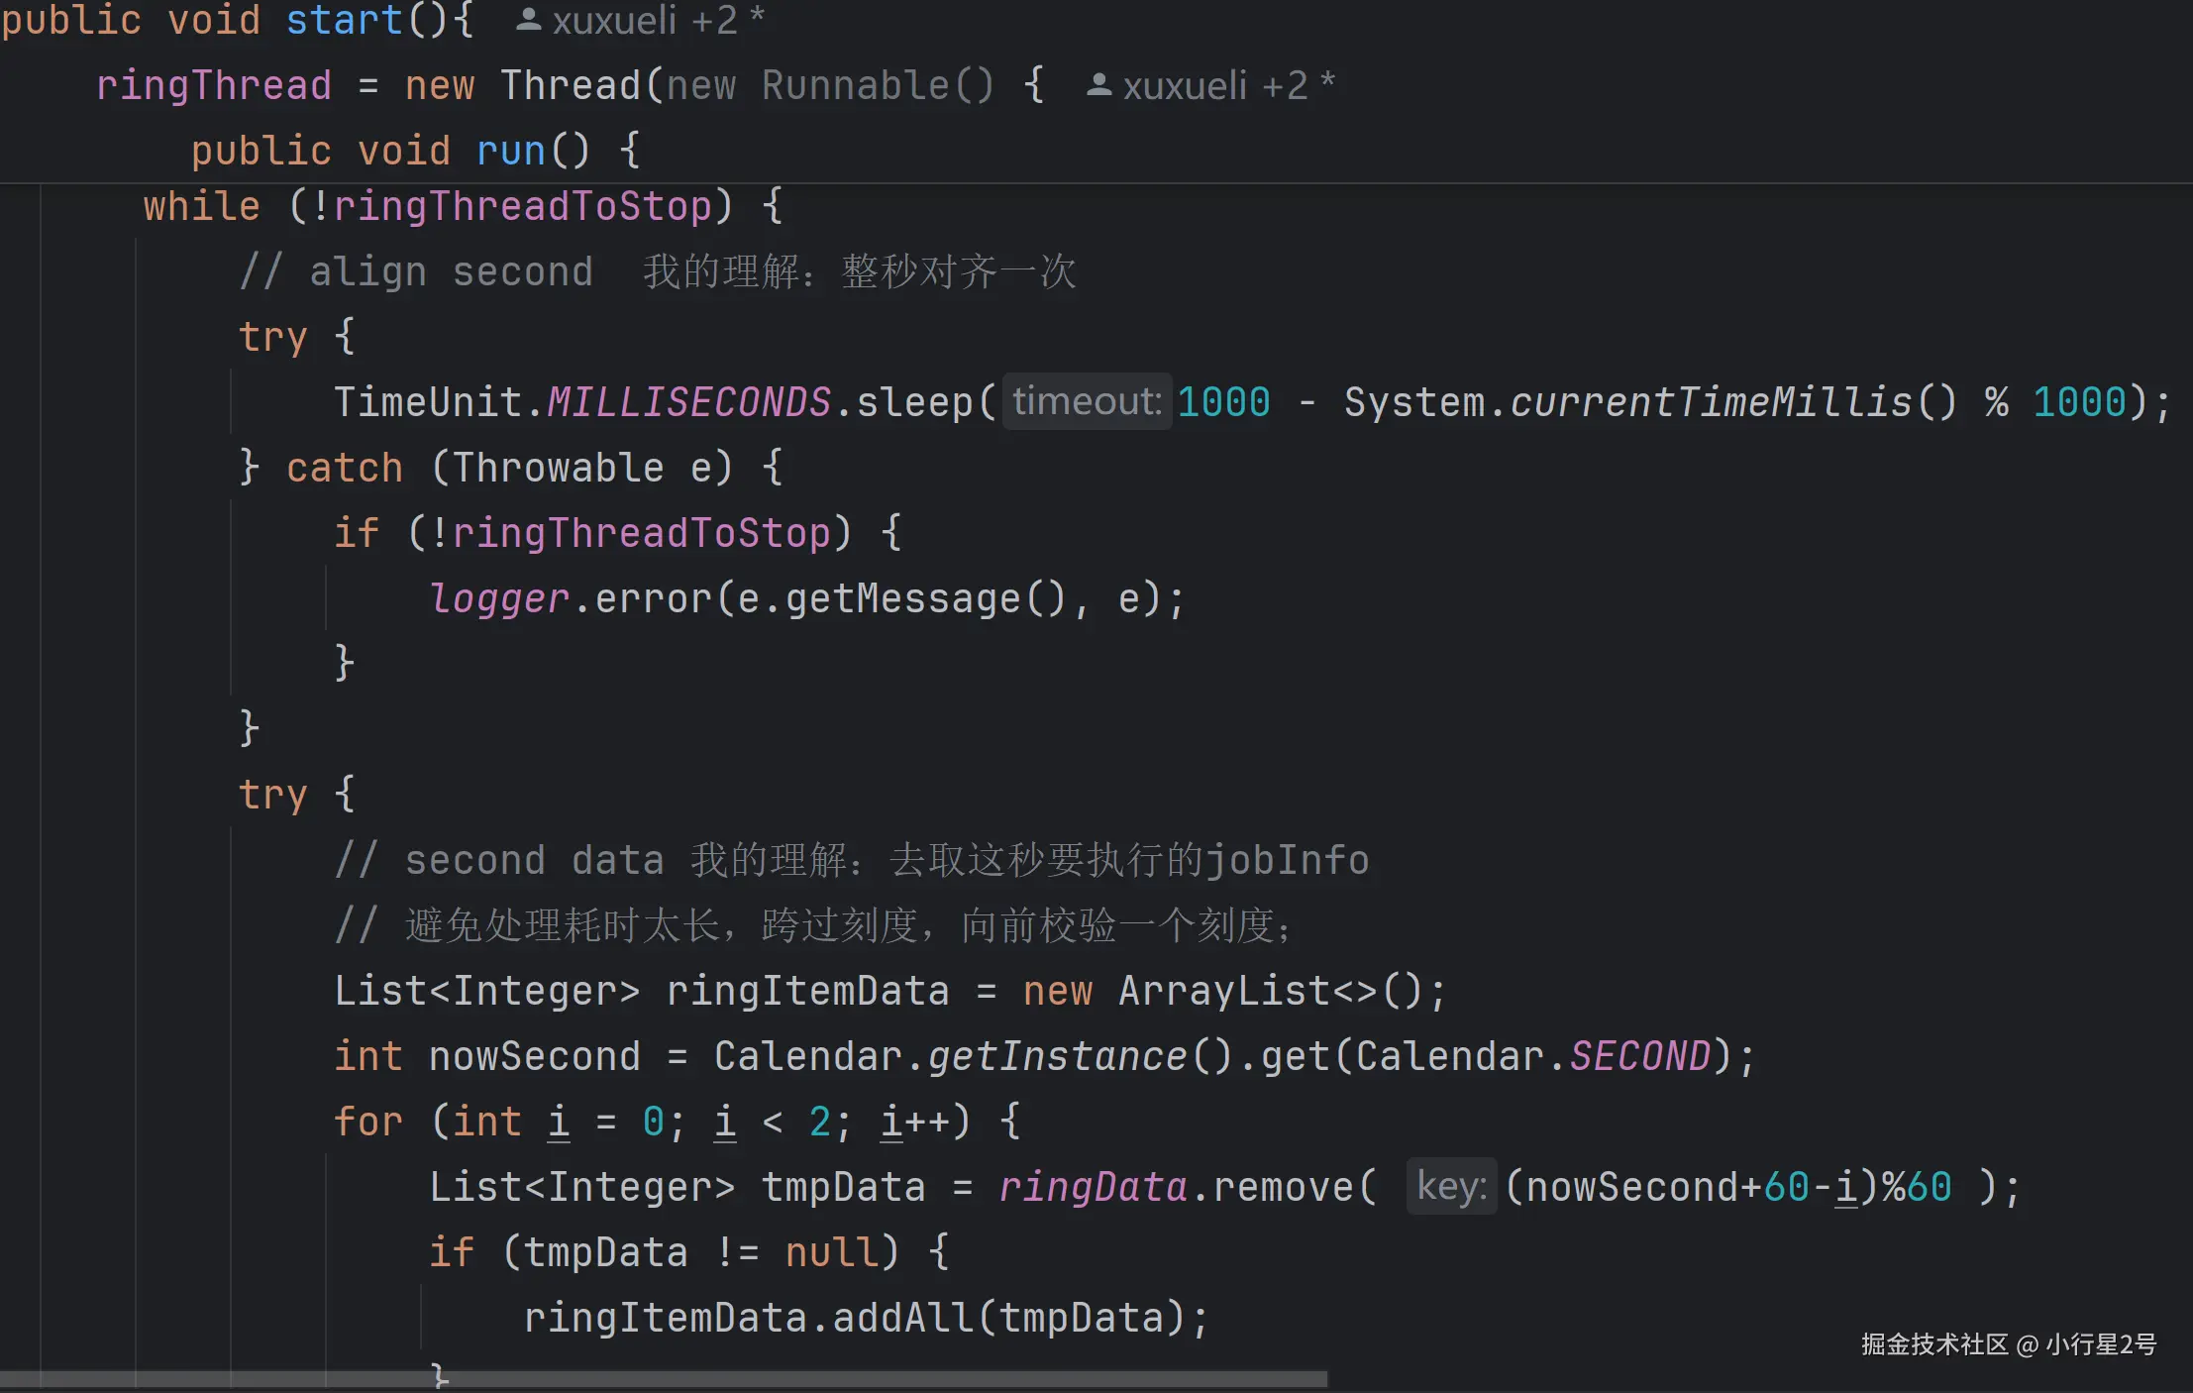2193x1393 pixels.
Task: Click ringData in the remove call
Action: point(1093,1187)
